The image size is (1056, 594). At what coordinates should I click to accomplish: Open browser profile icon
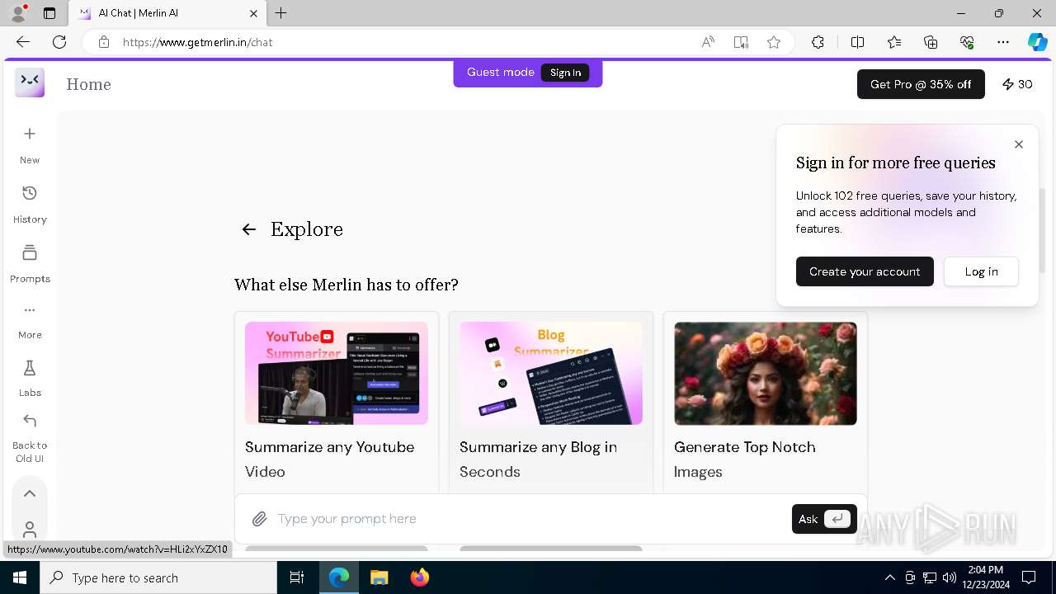click(x=17, y=13)
